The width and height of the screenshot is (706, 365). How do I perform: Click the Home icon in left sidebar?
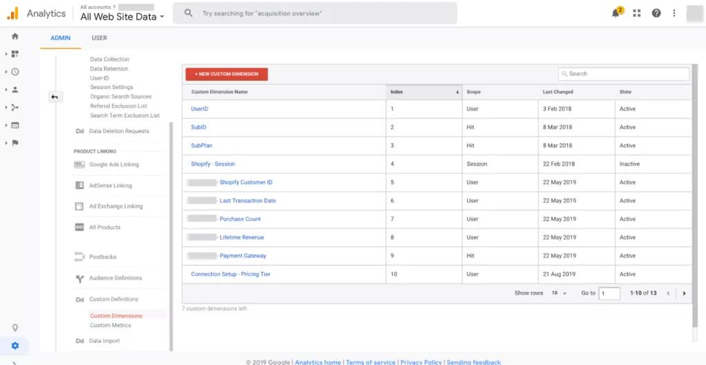click(x=15, y=37)
